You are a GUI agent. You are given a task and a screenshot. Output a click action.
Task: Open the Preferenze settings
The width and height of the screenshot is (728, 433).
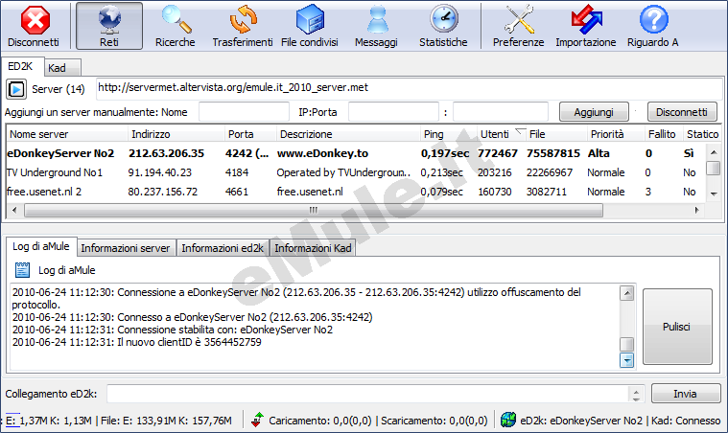click(519, 27)
